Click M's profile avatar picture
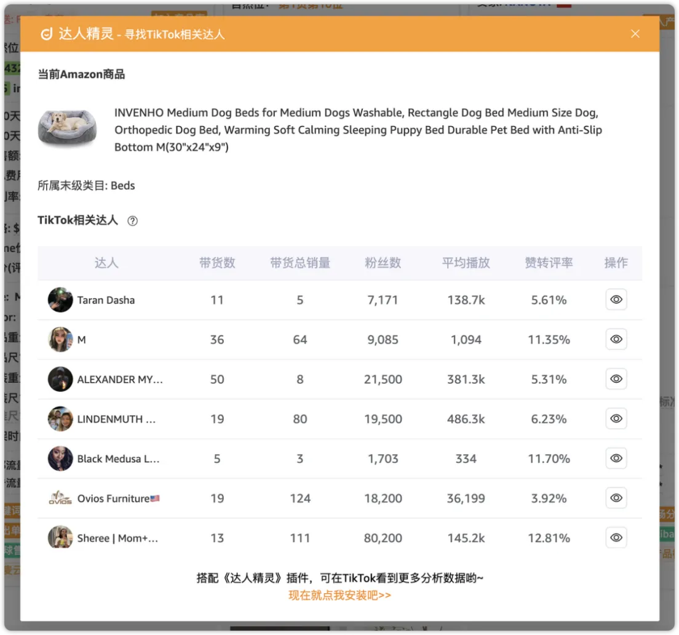 [60, 339]
